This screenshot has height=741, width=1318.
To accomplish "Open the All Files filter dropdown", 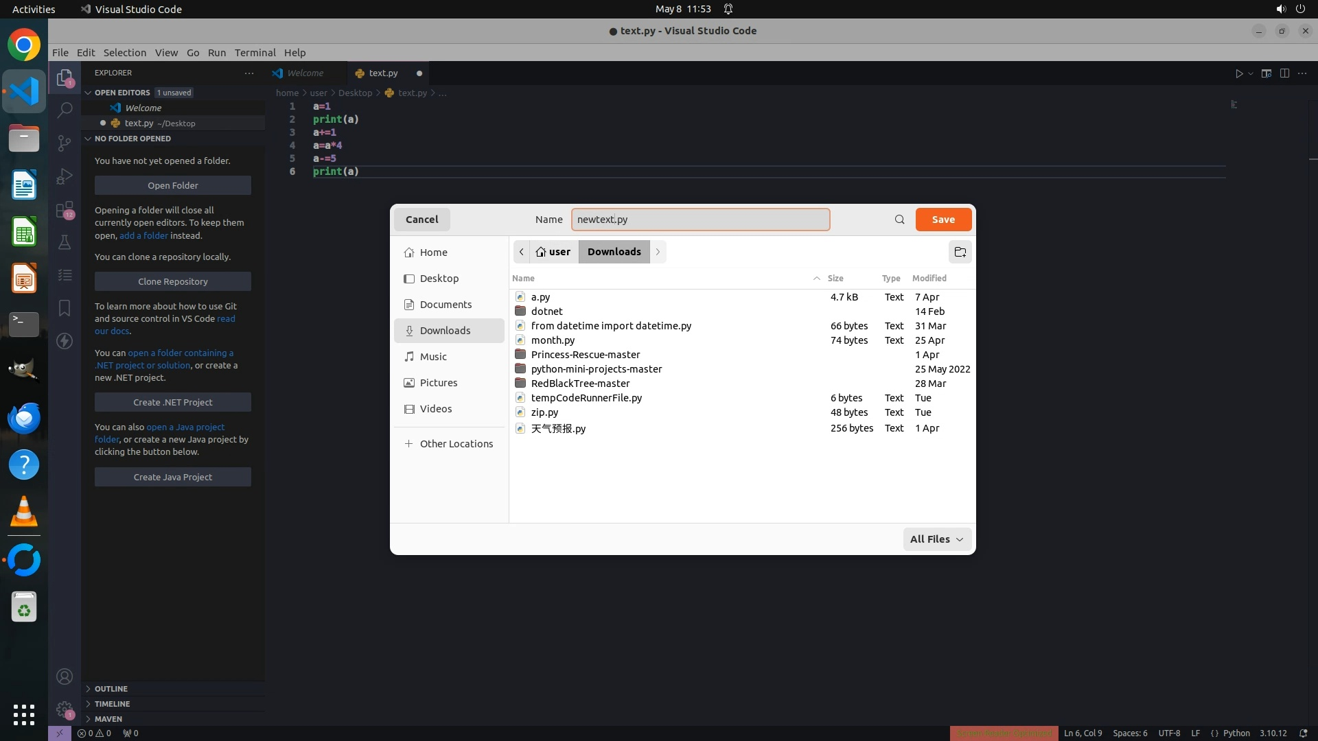I will (x=936, y=539).
